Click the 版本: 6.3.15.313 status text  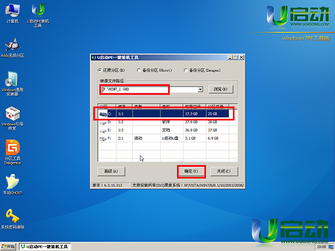[107, 186]
